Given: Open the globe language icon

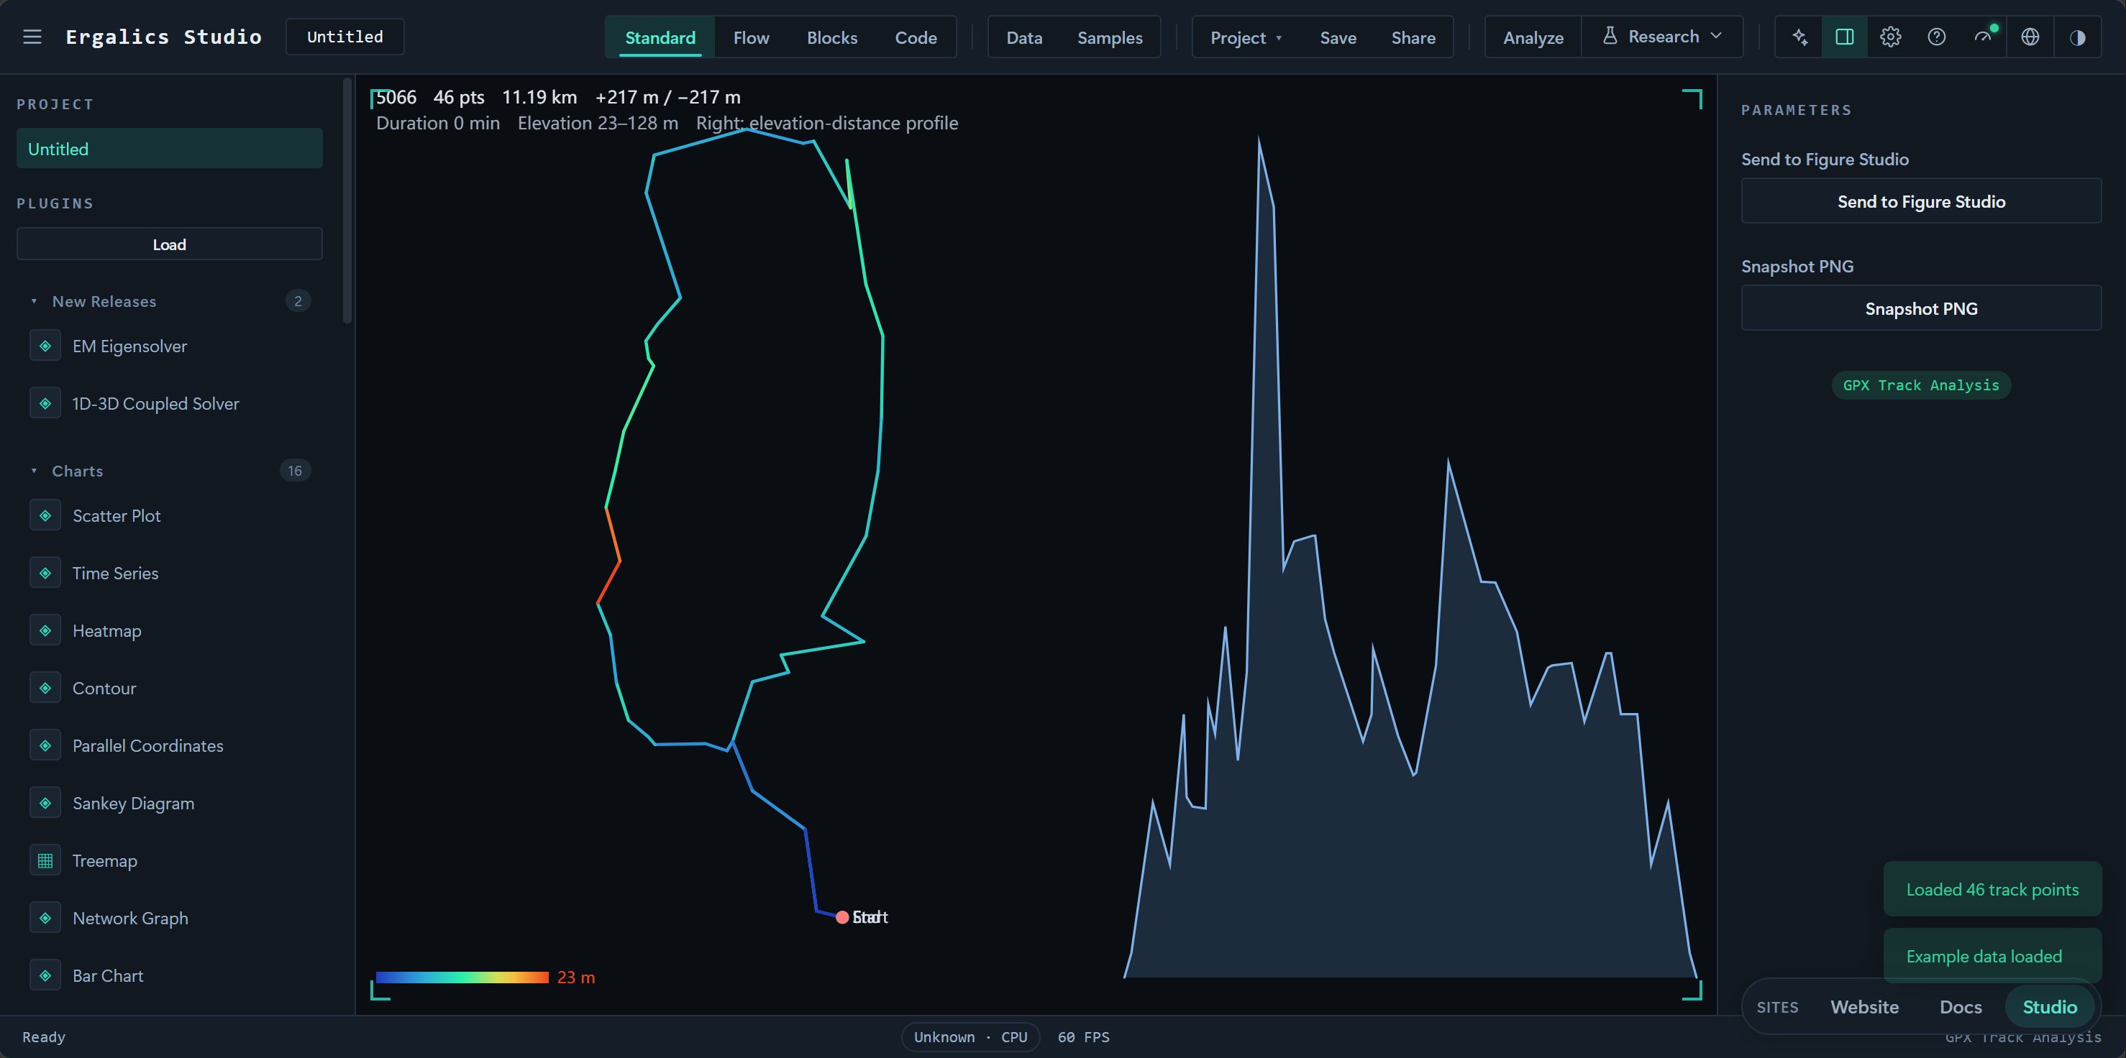Looking at the screenshot, I should (2030, 37).
